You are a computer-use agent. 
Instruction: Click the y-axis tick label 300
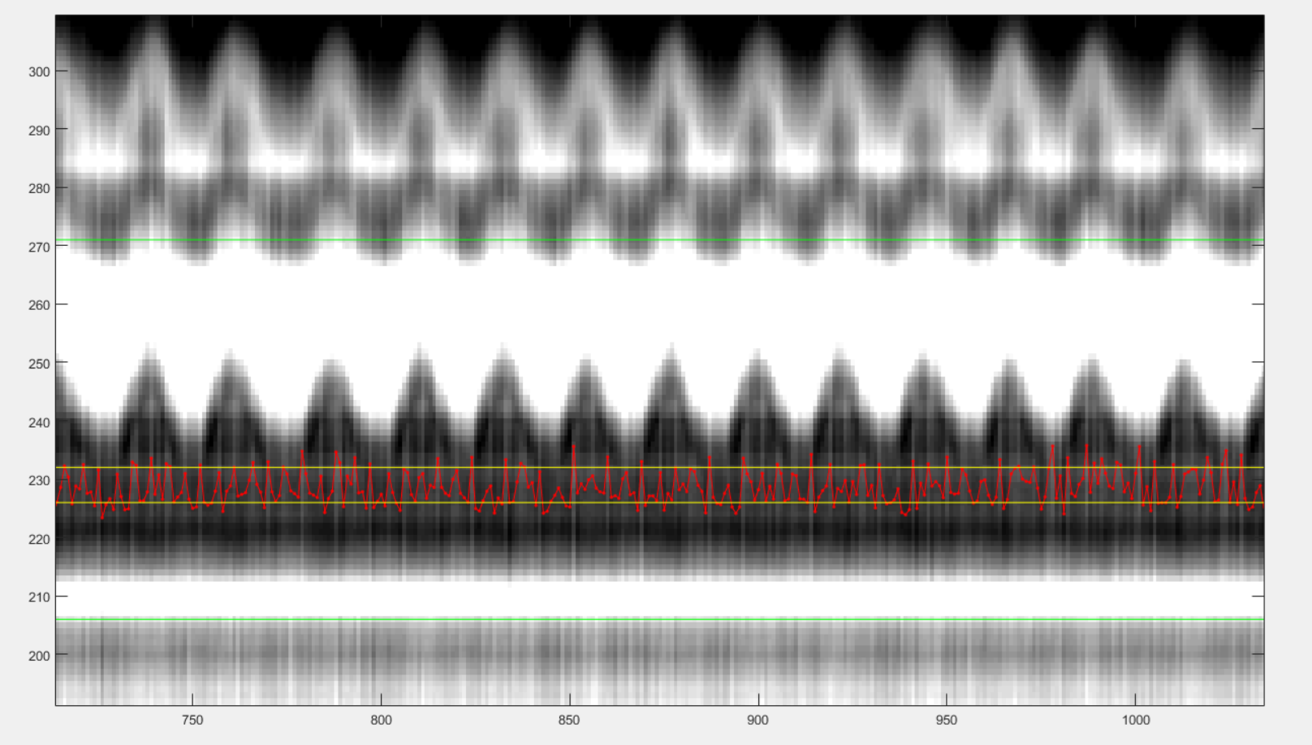39,71
